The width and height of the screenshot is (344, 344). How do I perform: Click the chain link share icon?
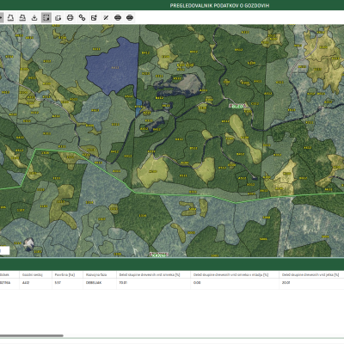82,18
